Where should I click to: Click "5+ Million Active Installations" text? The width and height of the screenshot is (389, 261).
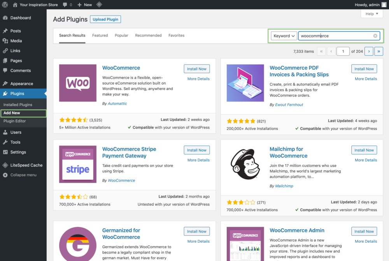point(84,127)
